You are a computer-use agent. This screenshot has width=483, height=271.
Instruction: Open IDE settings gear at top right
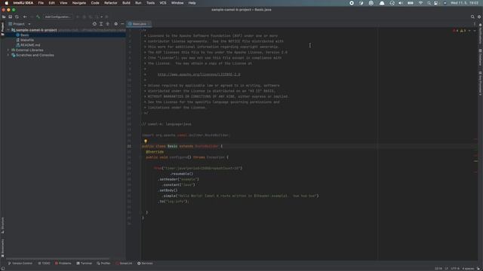click(x=479, y=17)
